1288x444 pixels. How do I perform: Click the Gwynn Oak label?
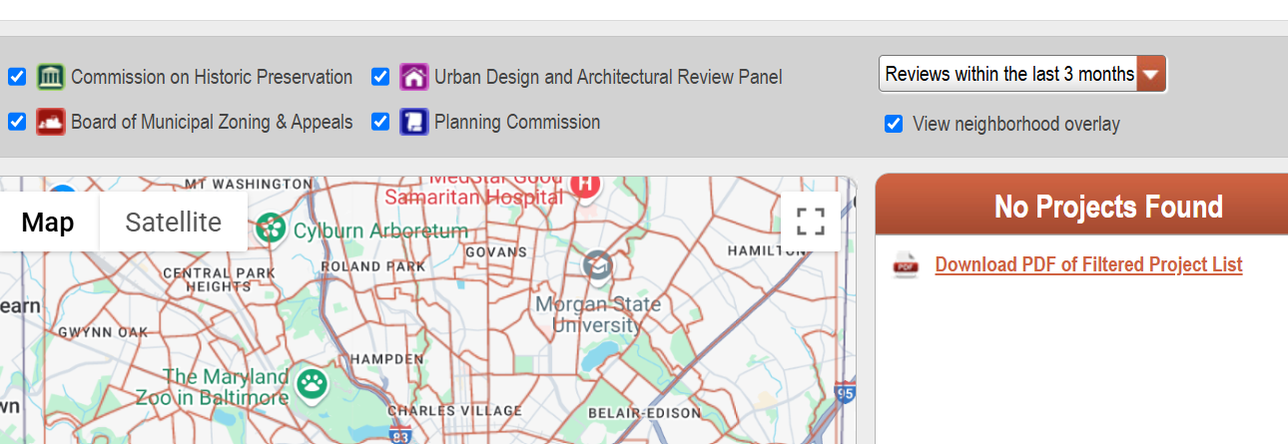point(103,331)
